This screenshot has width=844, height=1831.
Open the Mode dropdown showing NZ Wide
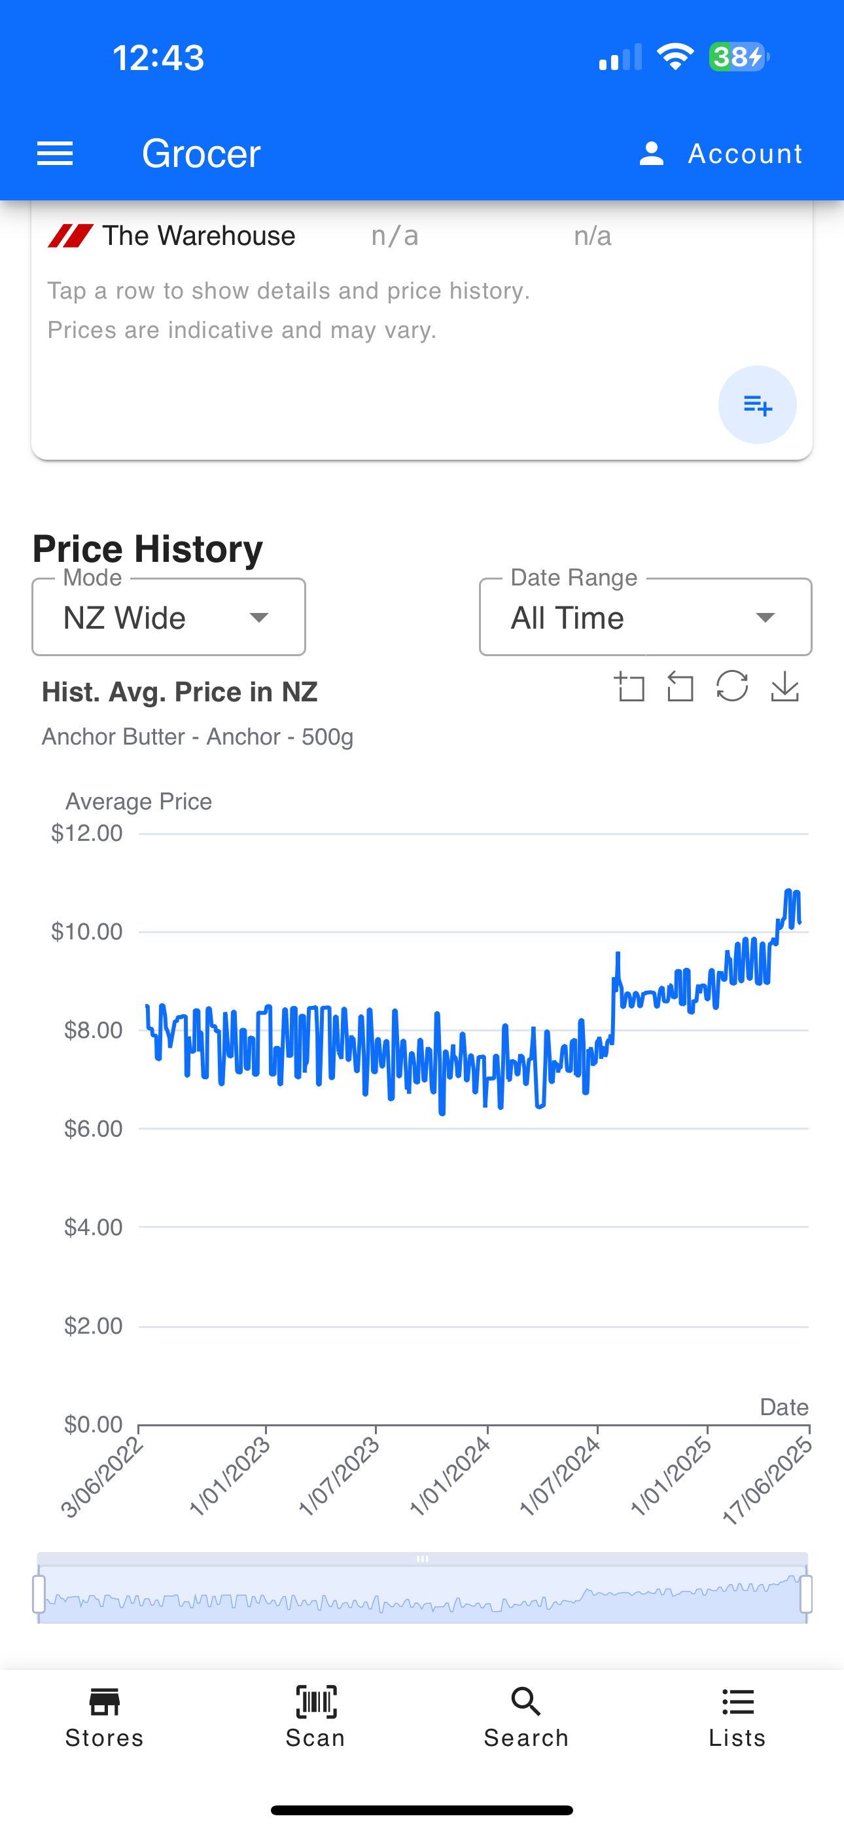(168, 617)
